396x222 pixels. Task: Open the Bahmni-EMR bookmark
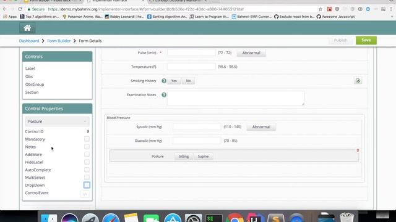click(x=252, y=17)
